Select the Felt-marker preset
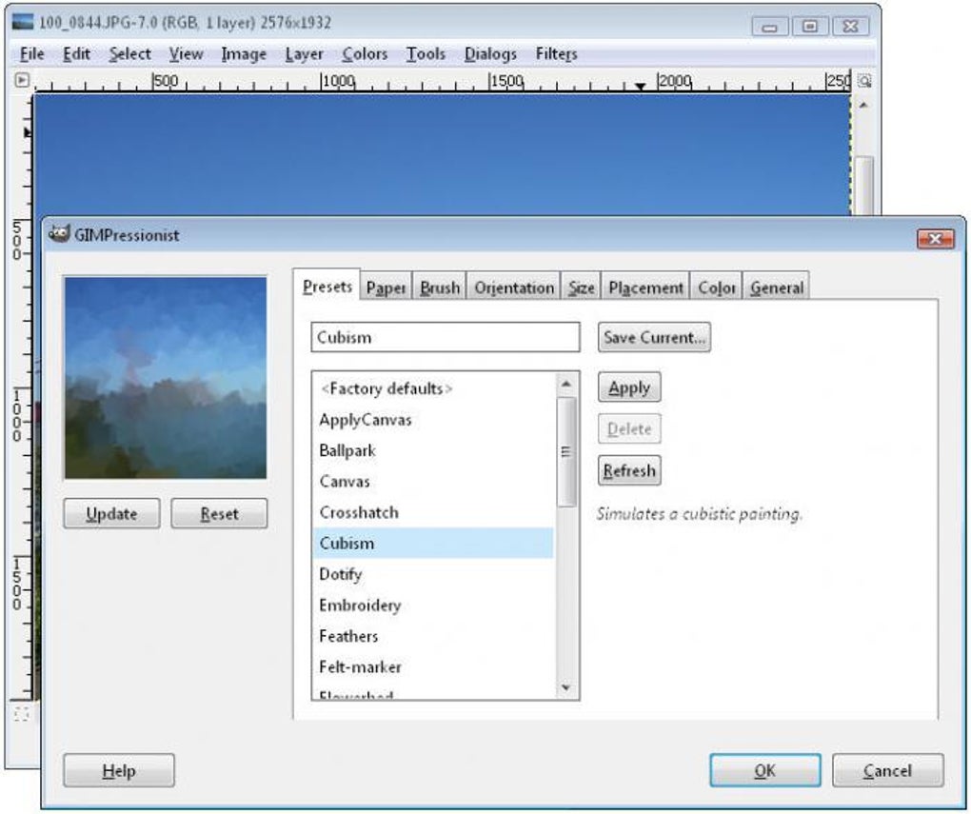The height and width of the screenshot is (814, 971). pyautogui.click(x=433, y=667)
